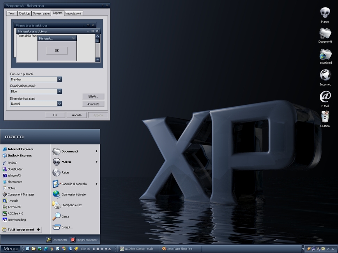The width and height of the screenshot is (338, 253).
Task: Switch to the ACDSee Classic taskbar window
Action: coord(139,249)
